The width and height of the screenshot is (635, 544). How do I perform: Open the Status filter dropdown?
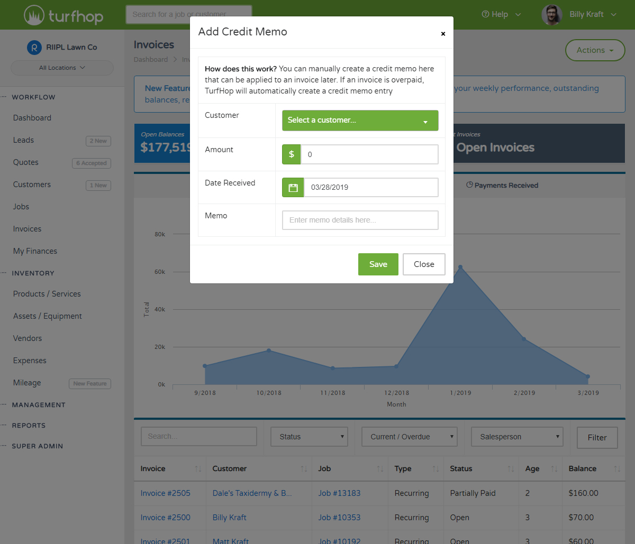click(x=309, y=437)
